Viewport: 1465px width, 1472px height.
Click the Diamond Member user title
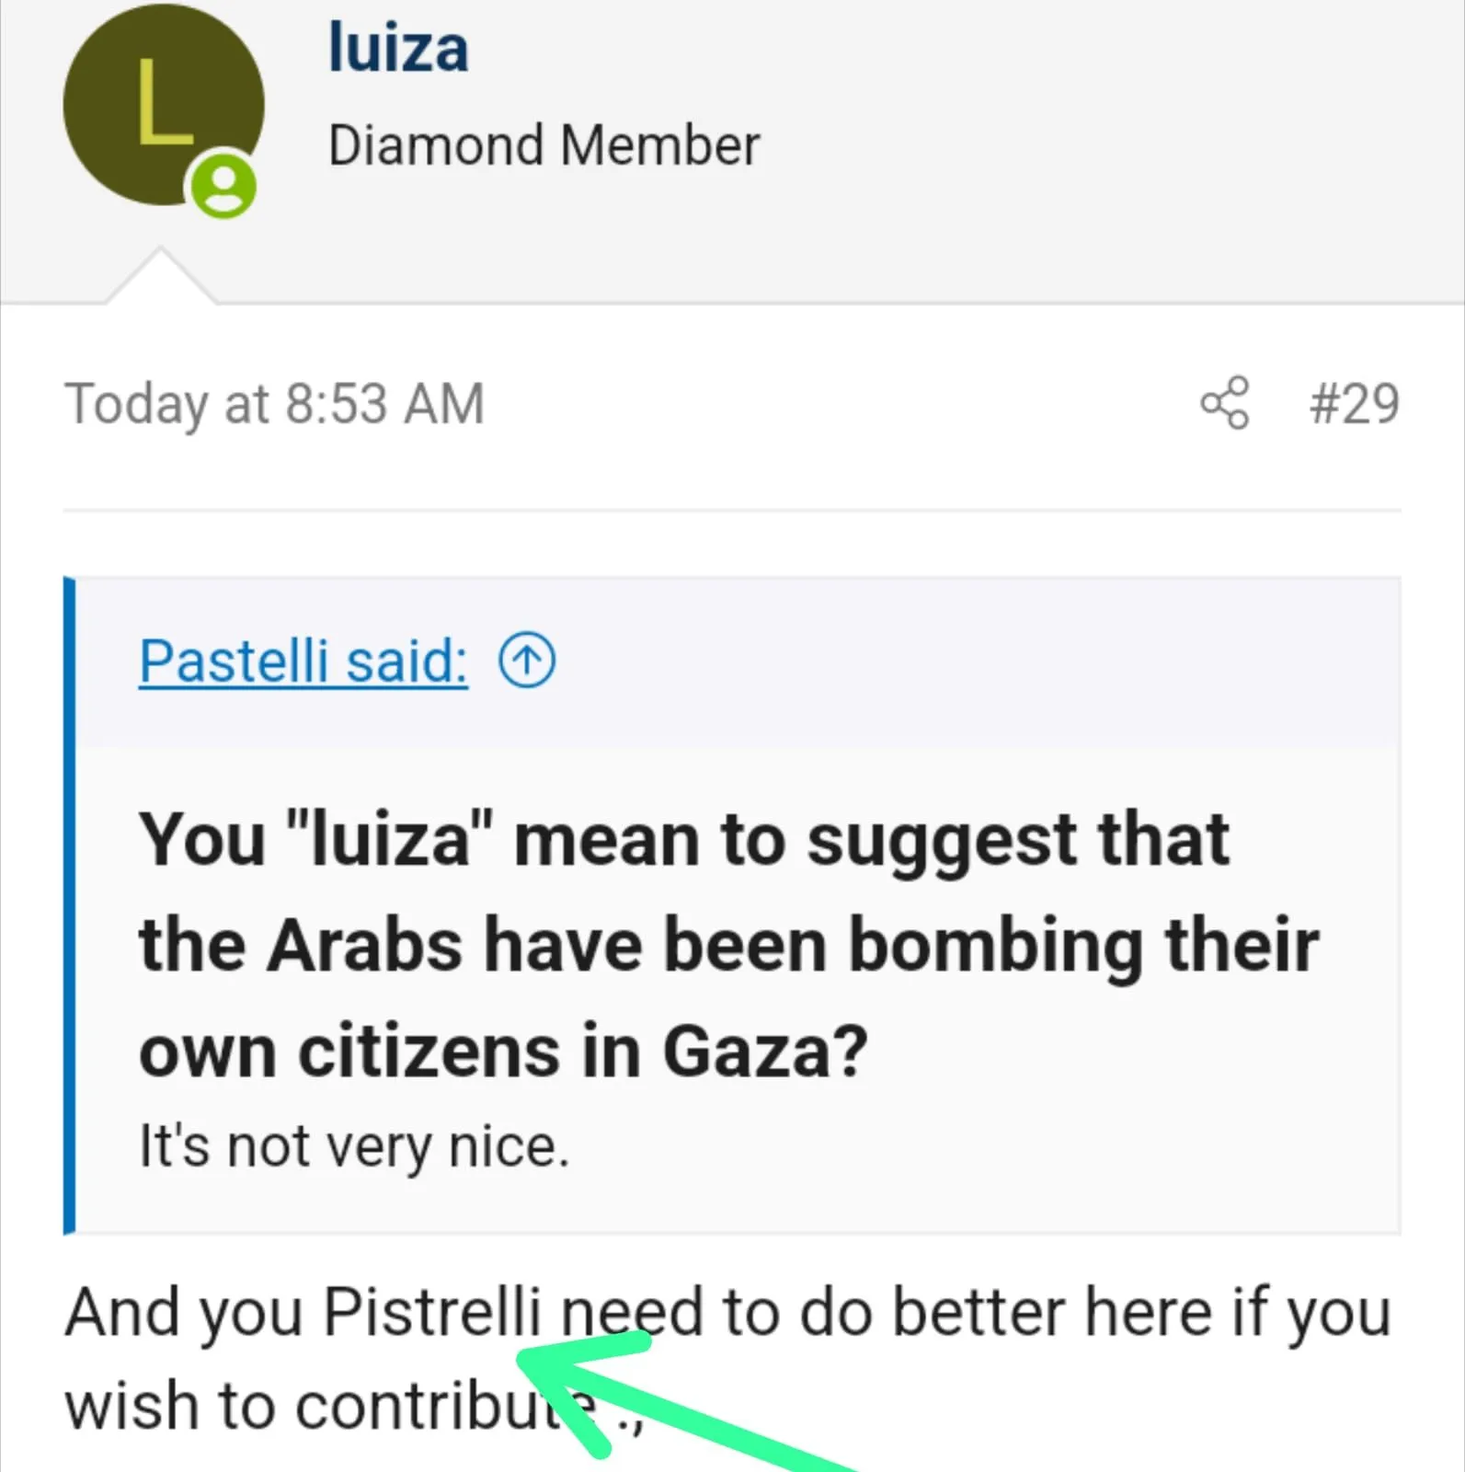click(544, 145)
